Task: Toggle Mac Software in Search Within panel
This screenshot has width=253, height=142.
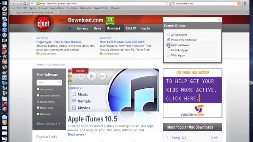Action: point(168,45)
